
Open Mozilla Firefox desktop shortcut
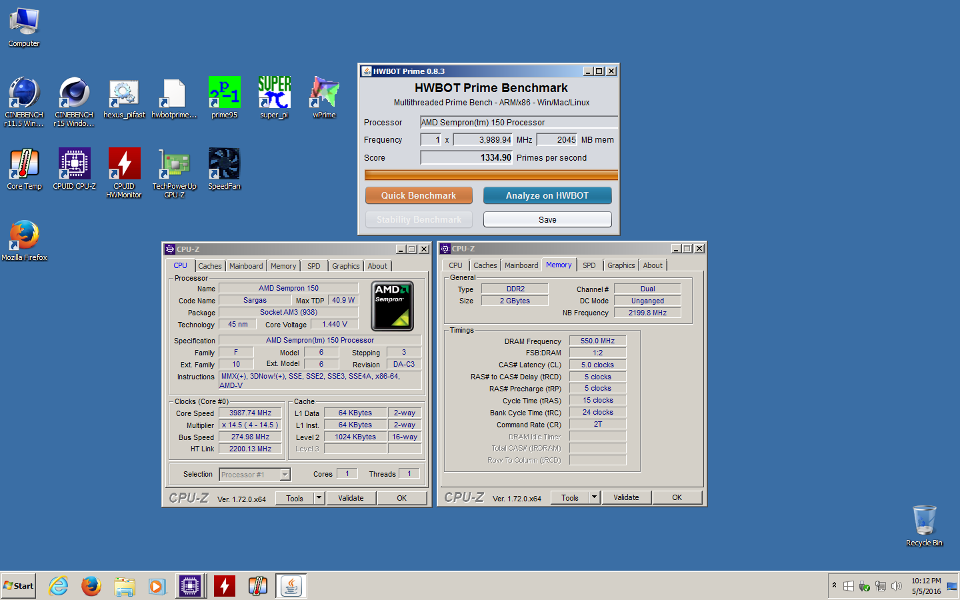pyautogui.click(x=24, y=241)
